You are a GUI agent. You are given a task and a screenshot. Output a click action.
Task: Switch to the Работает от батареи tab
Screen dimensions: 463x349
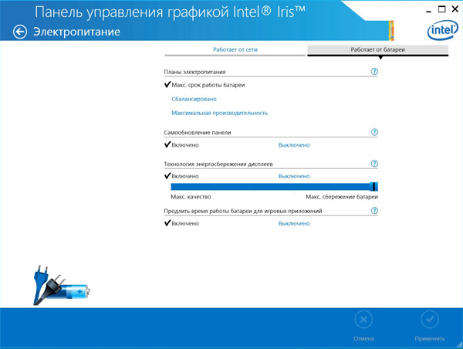coord(377,49)
